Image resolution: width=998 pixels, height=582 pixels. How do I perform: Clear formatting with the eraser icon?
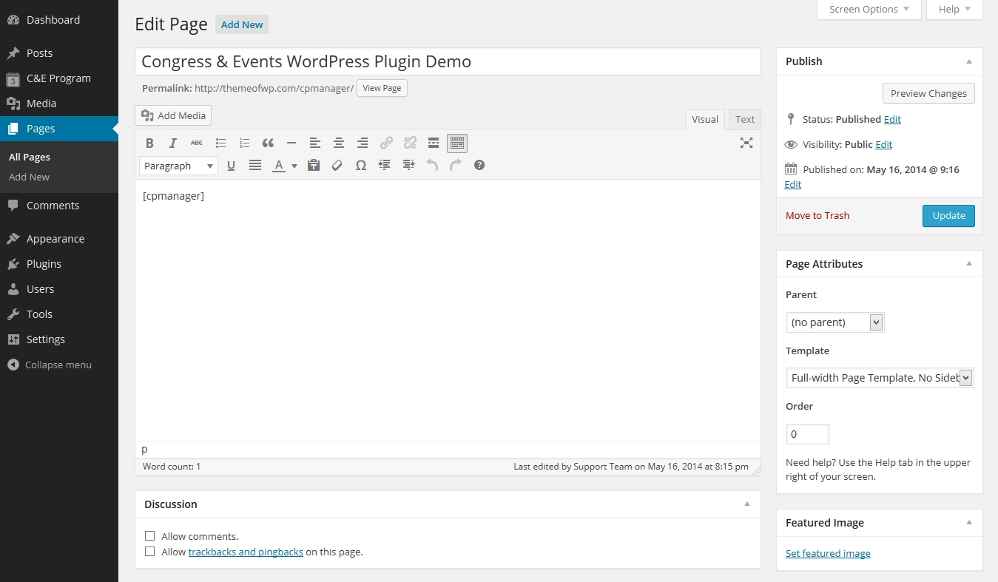point(337,165)
